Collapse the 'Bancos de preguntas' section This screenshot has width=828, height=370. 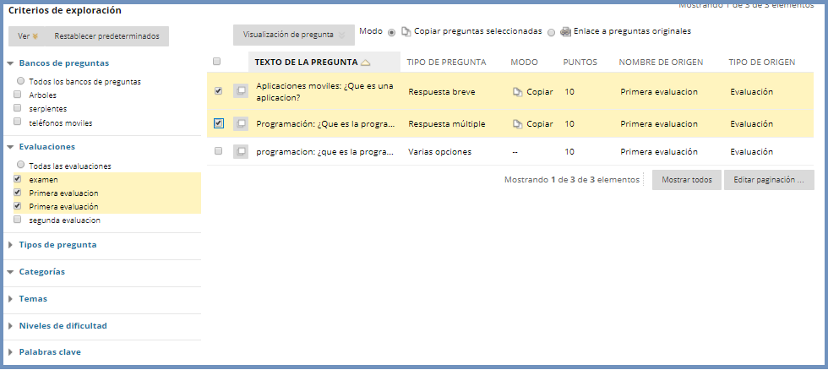(10, 63)
